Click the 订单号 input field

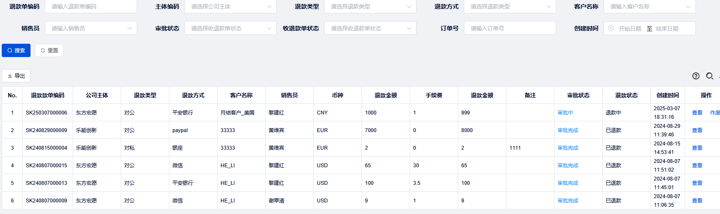(510, 28)
